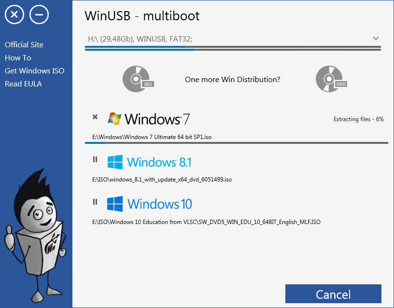Image resolution: width=394 pixels, height=308 pixels.
Task: Pause the Windows 10 task
Action: pos(95,202)
